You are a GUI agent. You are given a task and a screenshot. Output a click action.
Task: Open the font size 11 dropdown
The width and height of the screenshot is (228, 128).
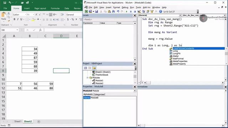click(x=33, y=15)
